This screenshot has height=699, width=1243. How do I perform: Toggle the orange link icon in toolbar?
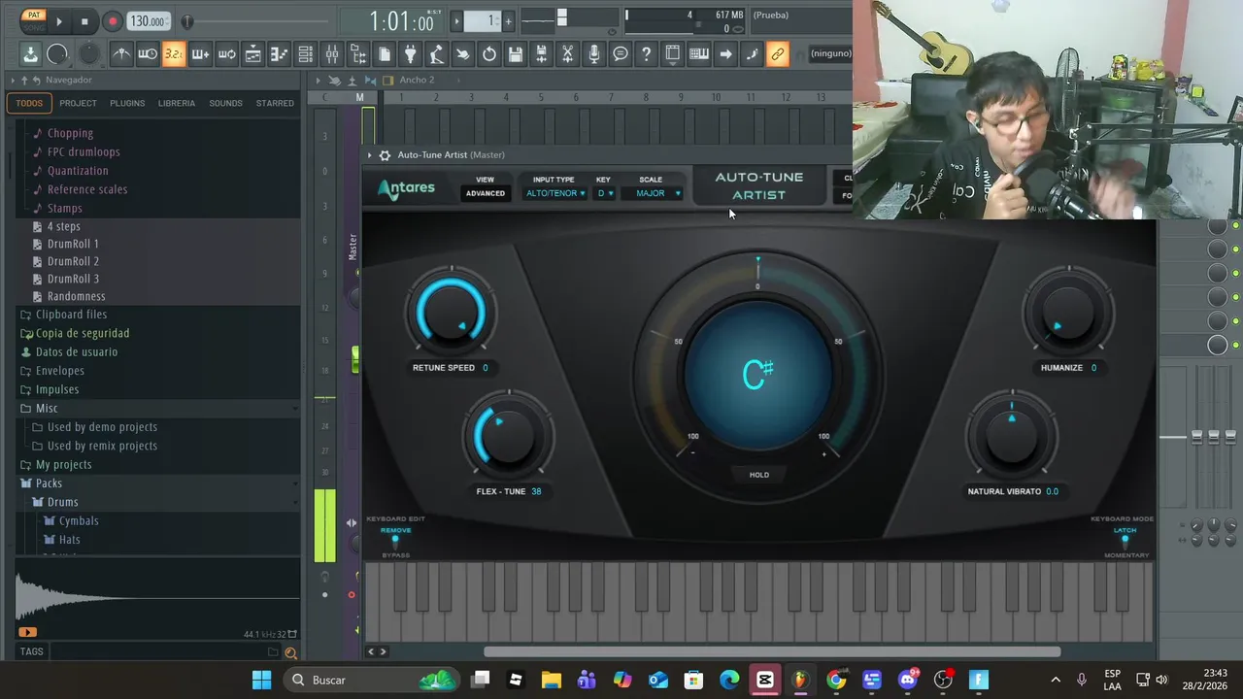tap(778, 54)
